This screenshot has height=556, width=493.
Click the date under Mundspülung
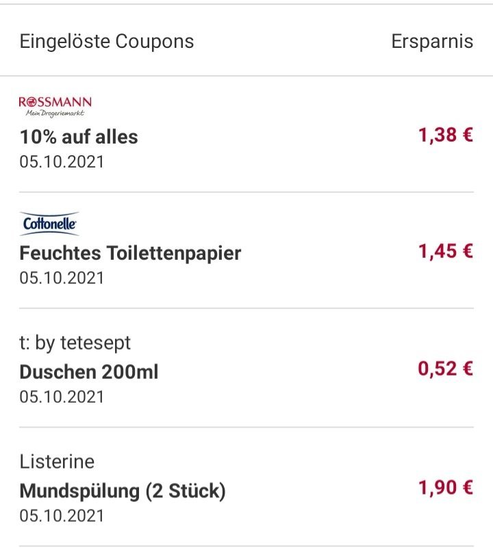62,516
